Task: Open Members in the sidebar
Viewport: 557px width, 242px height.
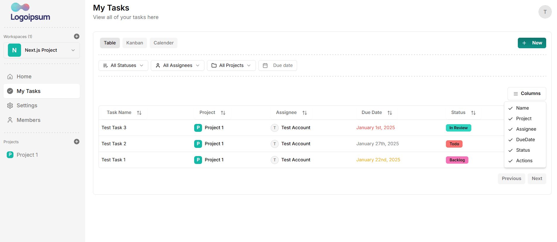Action: 42,120
